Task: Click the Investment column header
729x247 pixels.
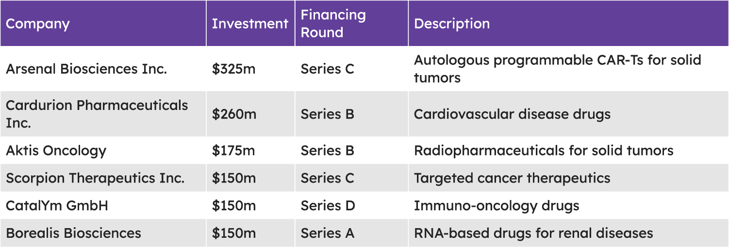Action: click(x=250, y=24)
